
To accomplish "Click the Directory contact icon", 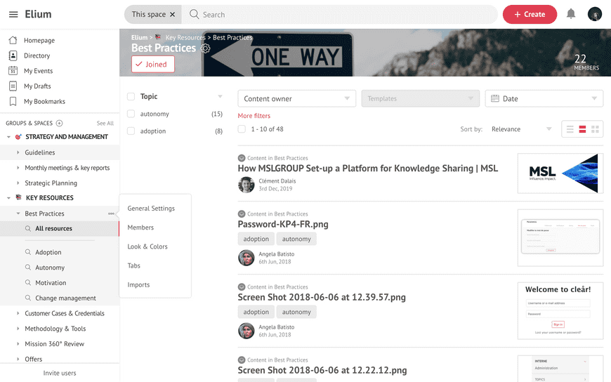I will coord(13,55).
